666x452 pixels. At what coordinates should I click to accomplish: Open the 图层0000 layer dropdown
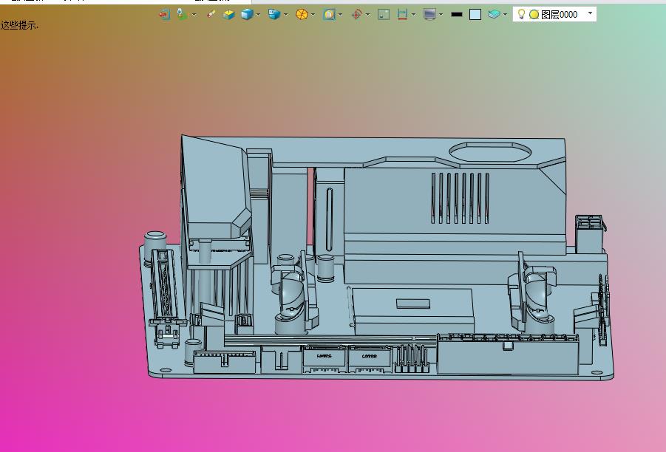point(590,13)
